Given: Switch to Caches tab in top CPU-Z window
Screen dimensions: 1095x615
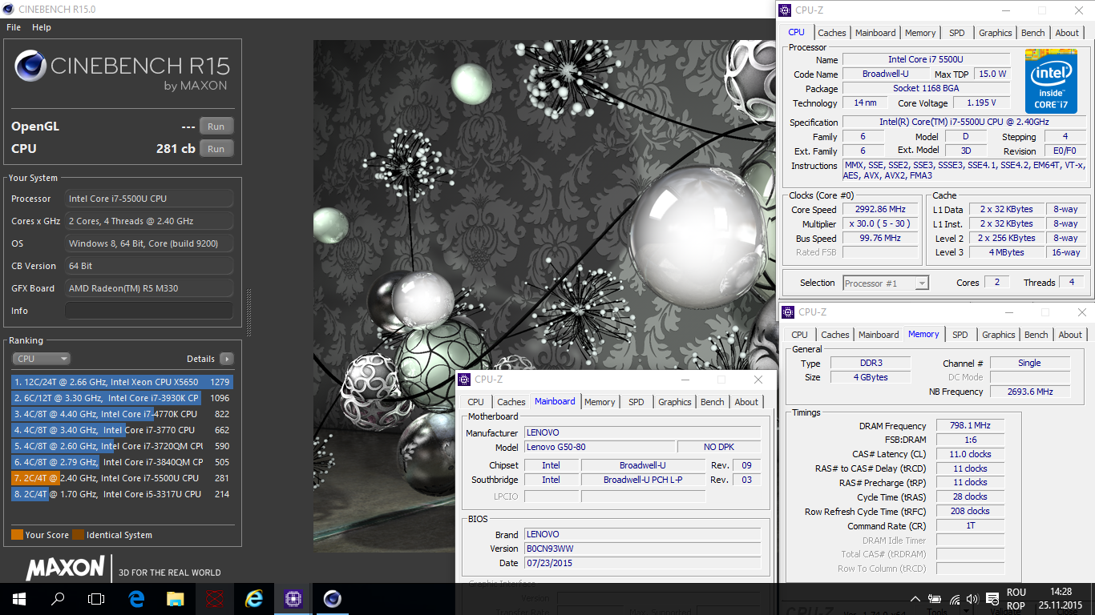Looking at the screenshot, I should (831, 33).
